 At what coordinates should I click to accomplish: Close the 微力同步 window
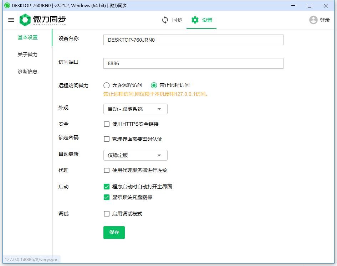click(326, 6)
